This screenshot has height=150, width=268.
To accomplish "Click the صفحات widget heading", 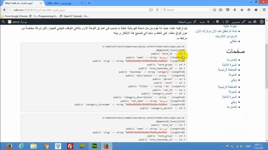I will point(235,51).
